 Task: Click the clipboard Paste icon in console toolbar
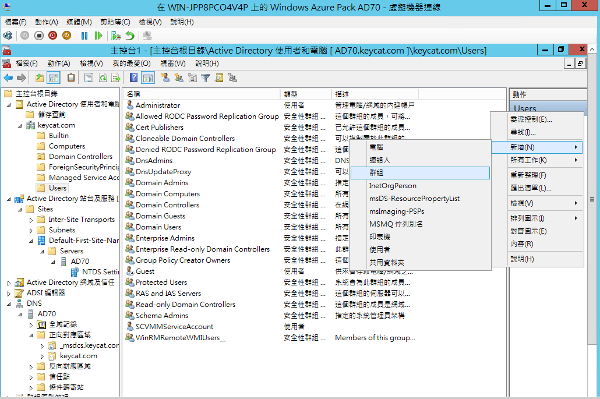click(71, 78)
